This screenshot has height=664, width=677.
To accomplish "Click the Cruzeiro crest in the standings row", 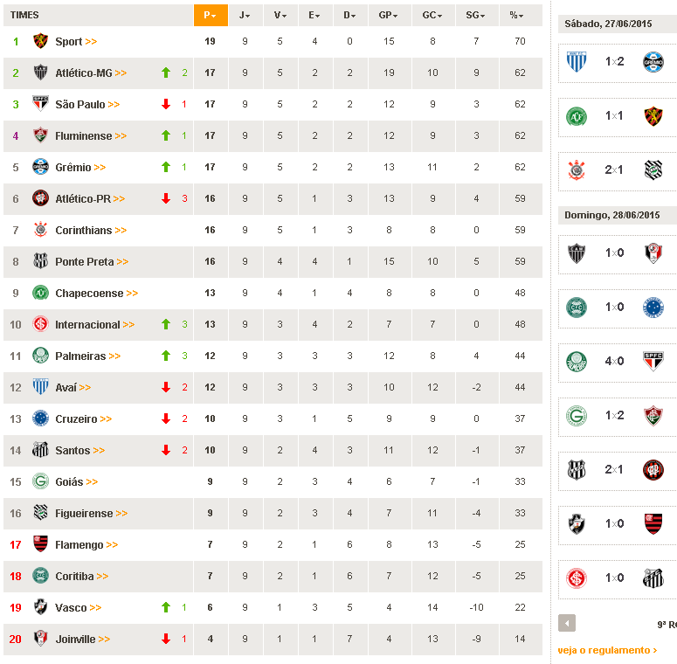I will 40,418.
